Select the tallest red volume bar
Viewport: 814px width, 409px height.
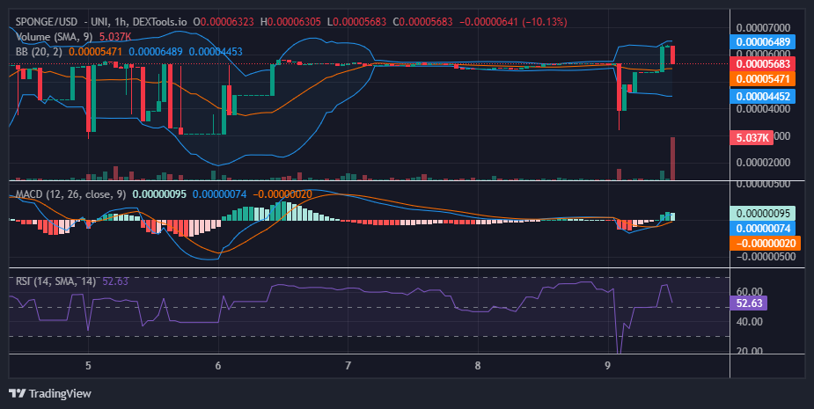point(673,159)
